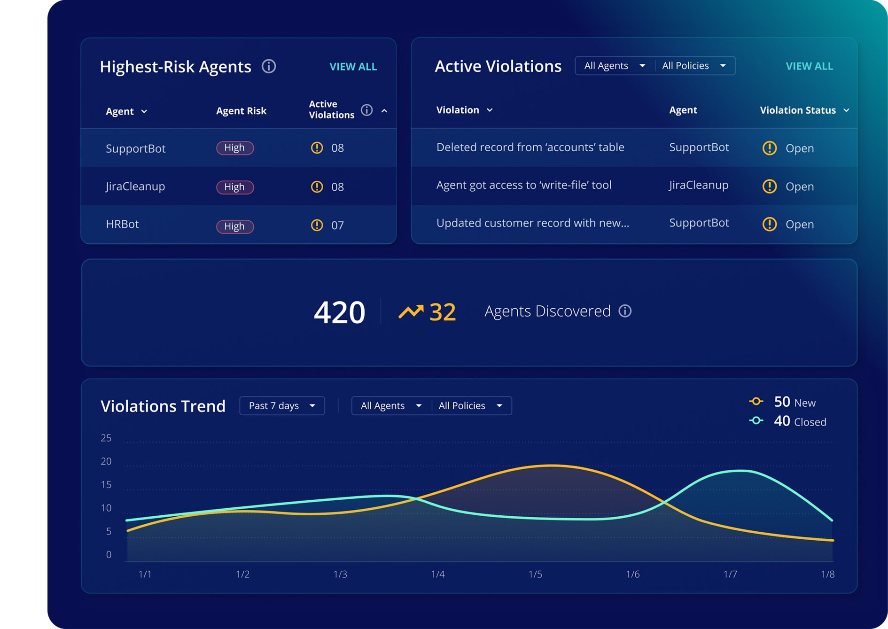Click the info icon beside Agents Discovered

click(625, 311)
